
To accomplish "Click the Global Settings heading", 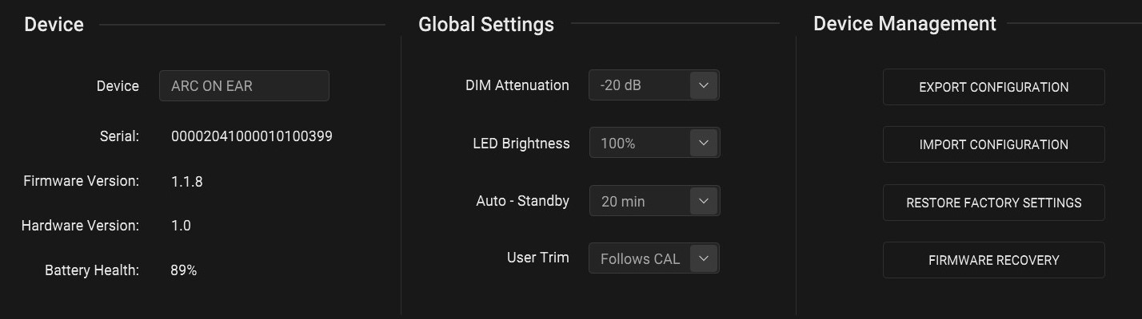I will (x=486, y=24).
